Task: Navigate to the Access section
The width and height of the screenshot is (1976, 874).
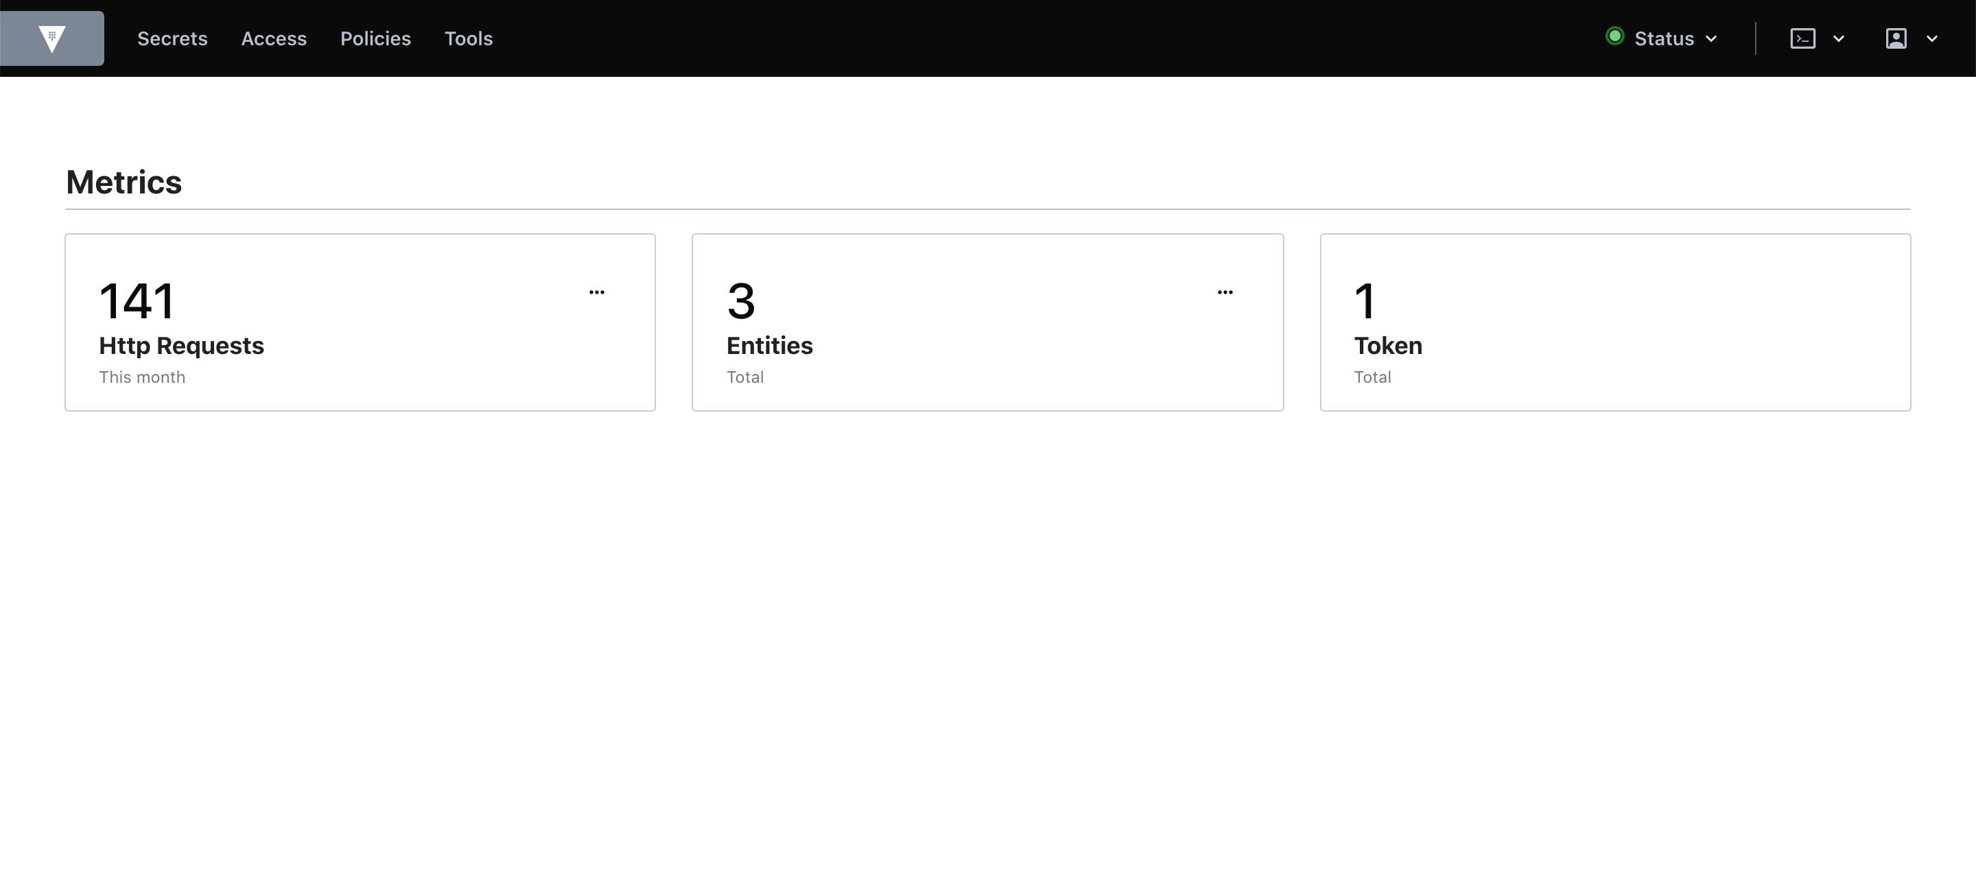Action: pos(274,38)
